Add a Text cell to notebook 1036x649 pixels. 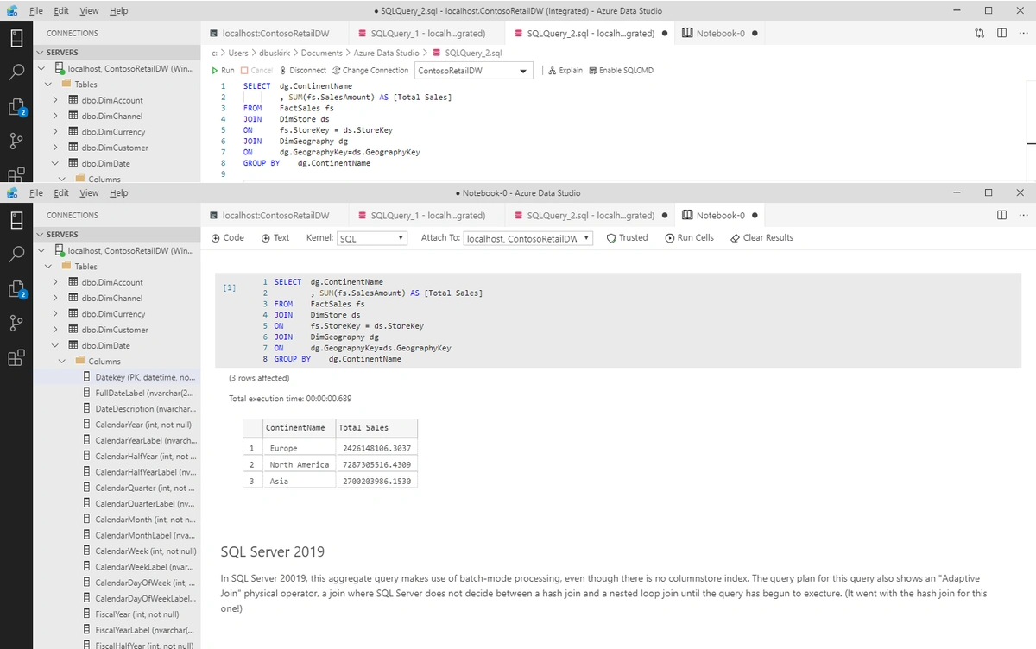point(275,238)
